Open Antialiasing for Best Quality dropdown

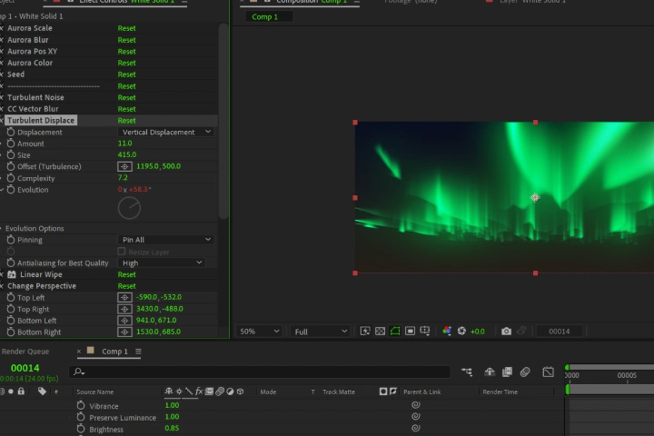(162, 263)
